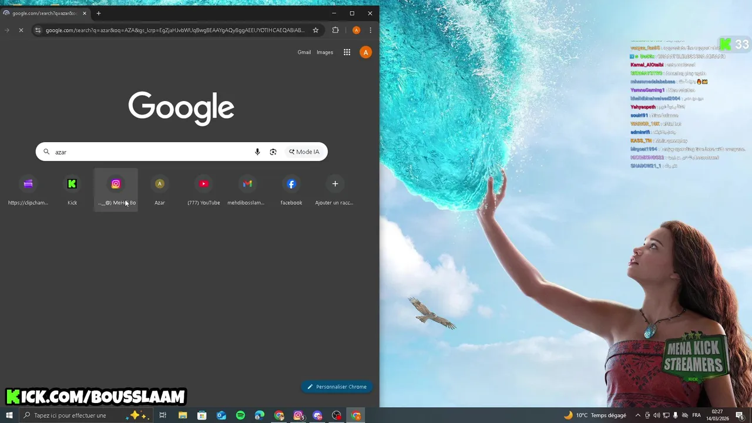Open the Chrome extensions puzzle icon
752x423 pixels.
coord(335,30)
